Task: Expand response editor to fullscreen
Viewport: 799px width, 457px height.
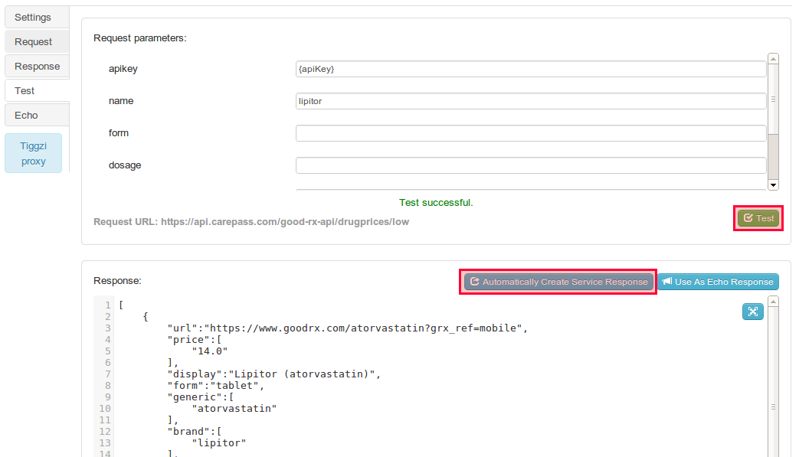Action: (752, 312)
